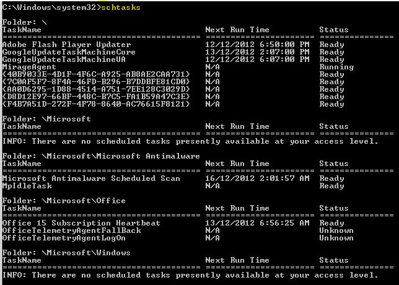Image resolution: width=399 pixels, height=285 pixels.
Task: Click the task GUID starting with {40B9033E
Action: [x=96, y=74]
